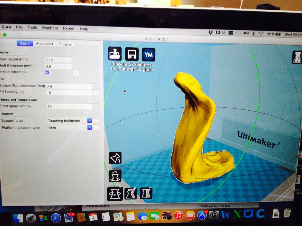The height and width of the screenshot is (226, 302).
Task: Click the Print speed field showing 50
Action: (69, 107)
